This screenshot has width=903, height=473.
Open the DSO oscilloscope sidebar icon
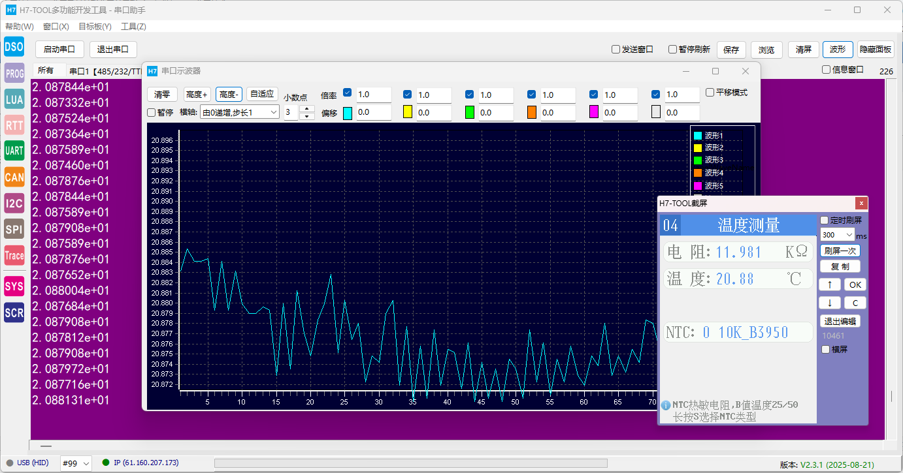pos(14,46)
